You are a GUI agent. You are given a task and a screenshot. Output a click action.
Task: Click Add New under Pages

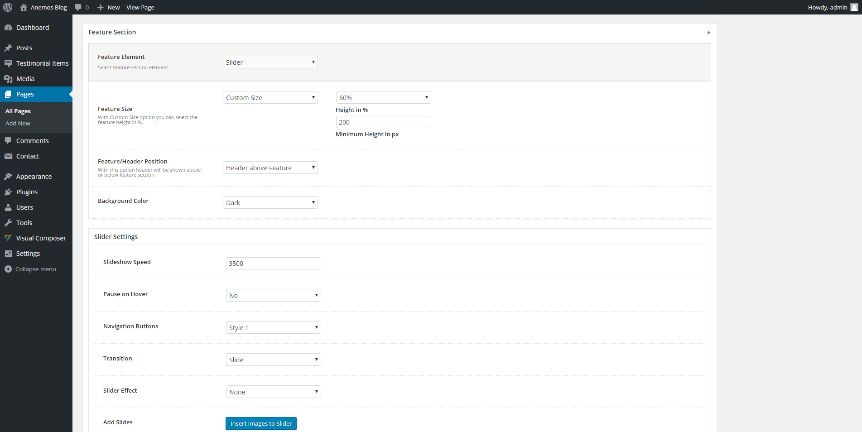coord(18,123)
